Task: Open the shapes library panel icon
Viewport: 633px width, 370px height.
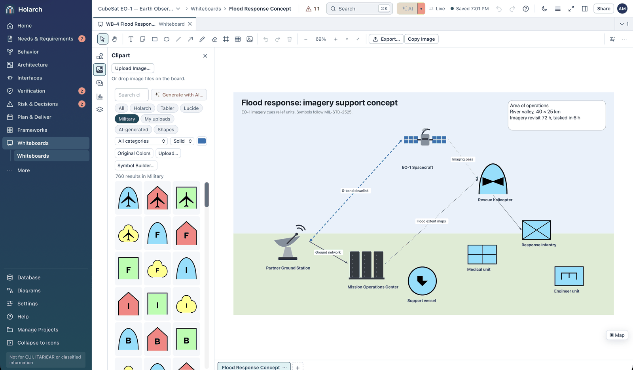Action: tap(100, 56)
